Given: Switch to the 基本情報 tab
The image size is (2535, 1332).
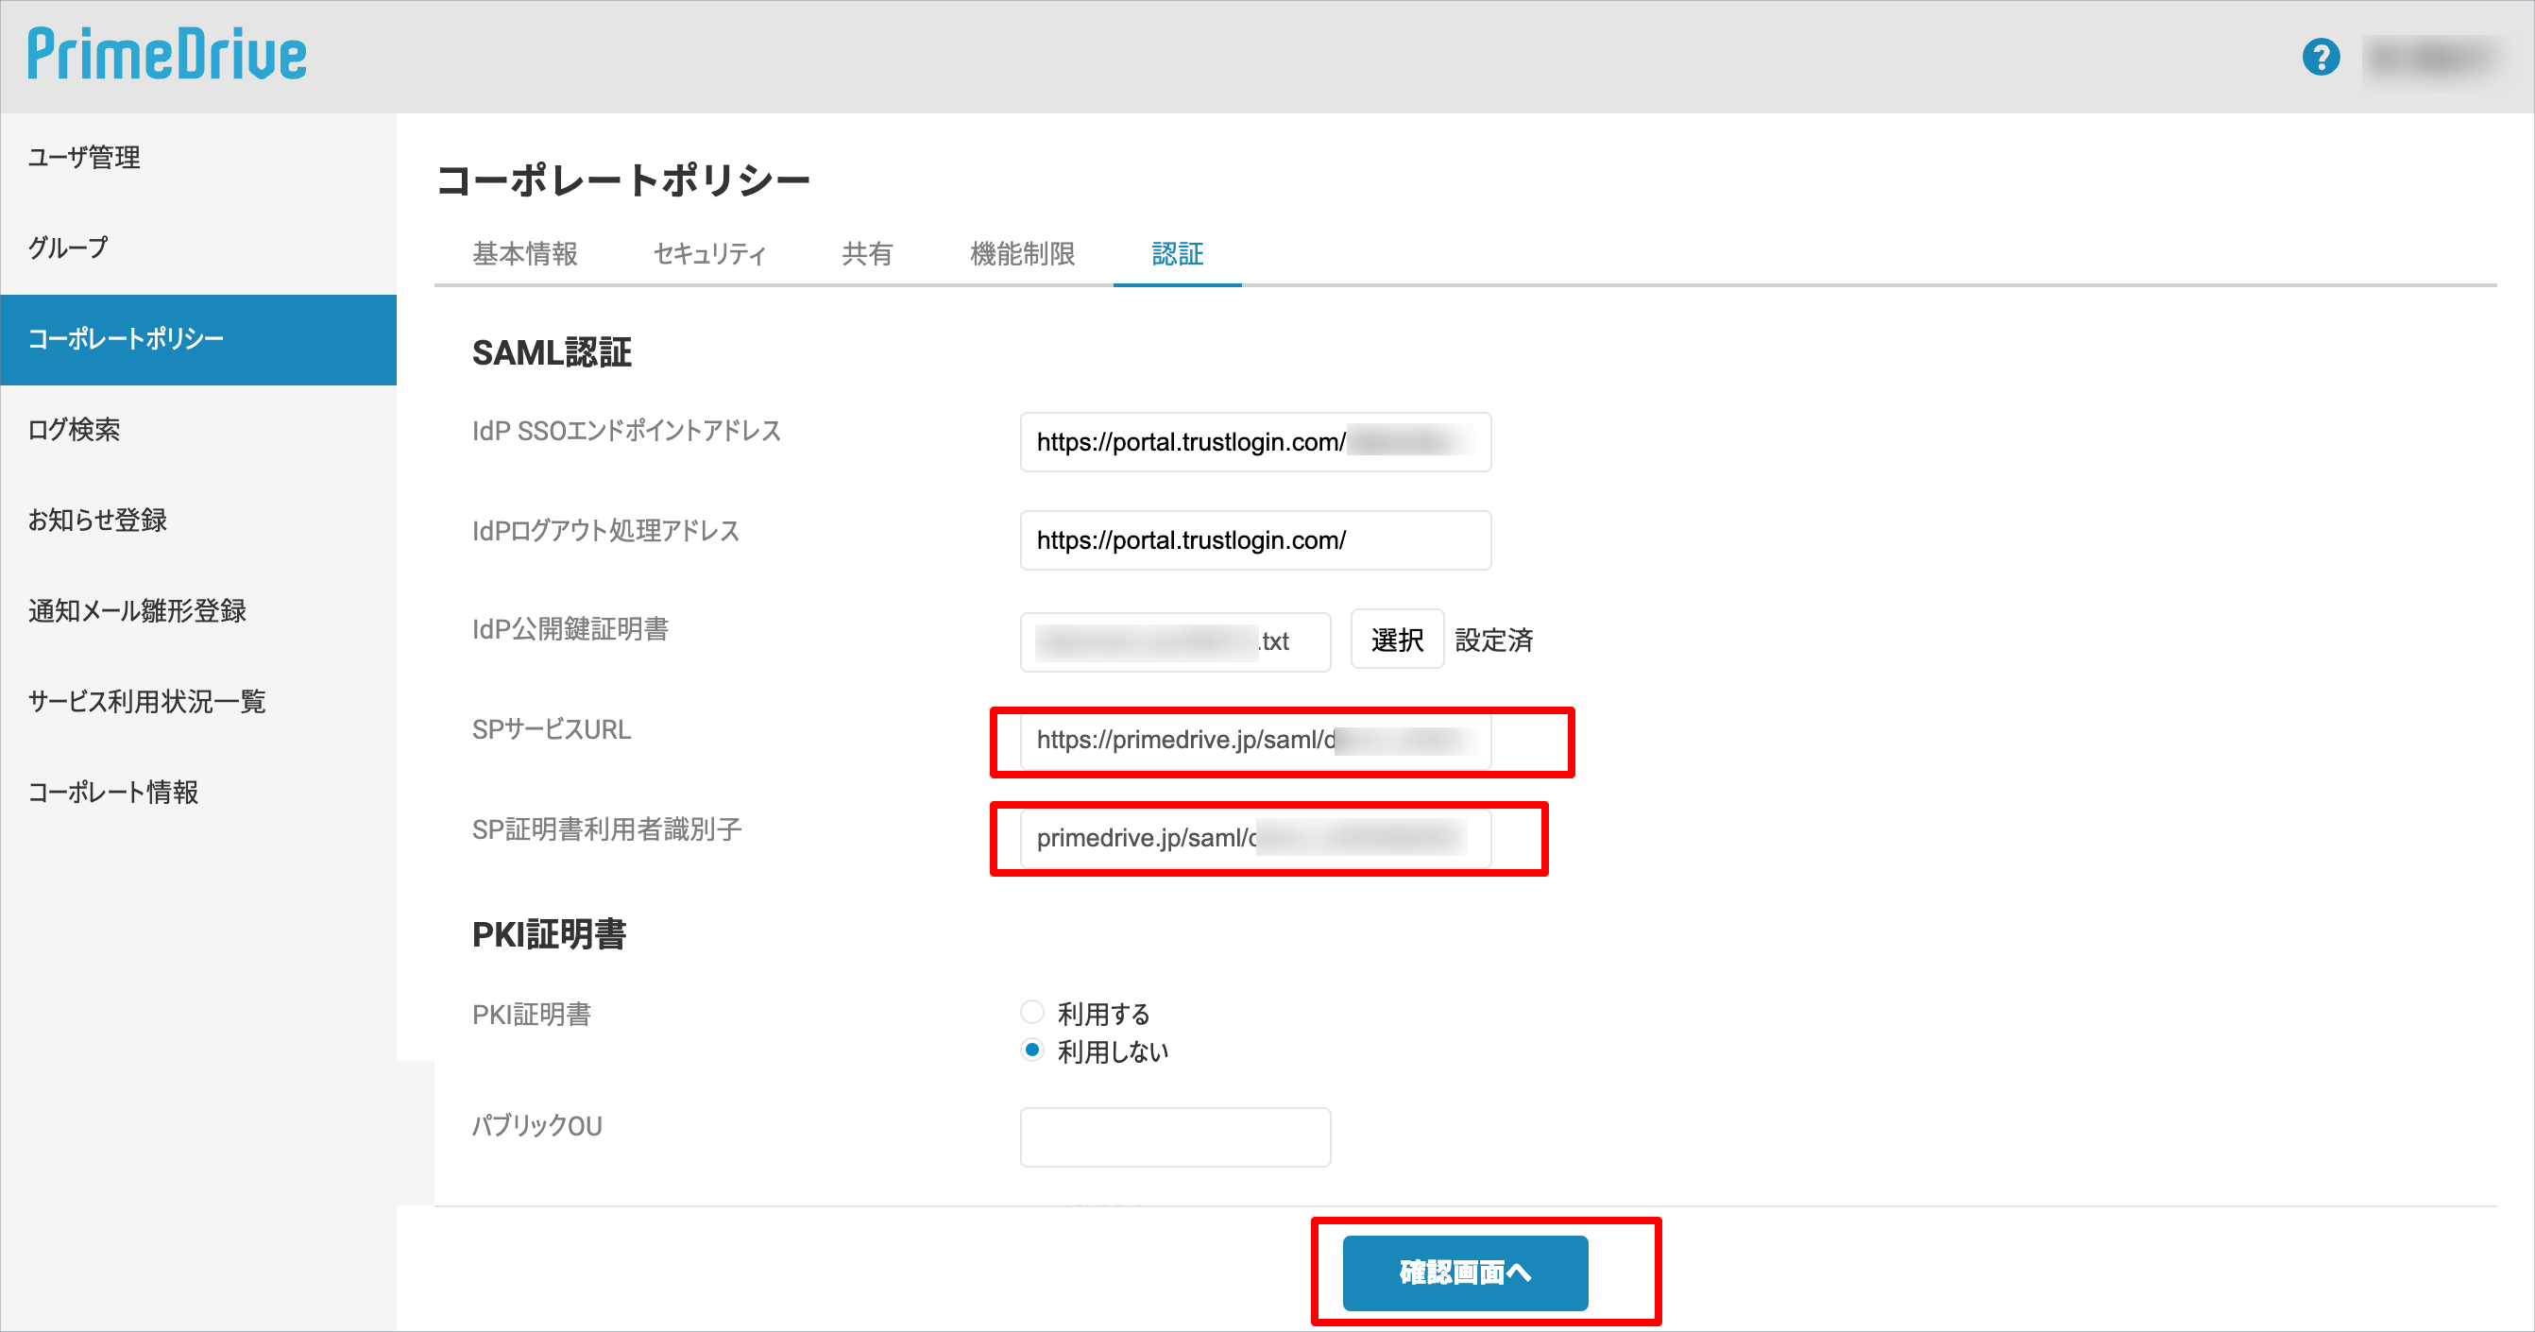Looking at the screenshot, I should tap(524, 254).
